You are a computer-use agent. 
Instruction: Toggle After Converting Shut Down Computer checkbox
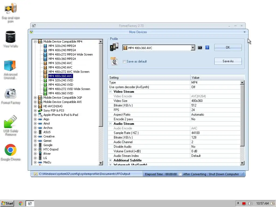(180, 174)
